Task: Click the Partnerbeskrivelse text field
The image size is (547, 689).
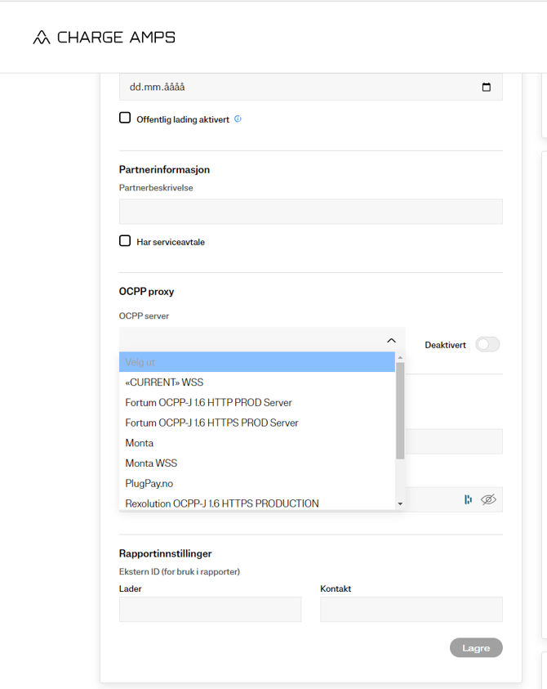Action: pyautogui.click(x=310, y=212)
